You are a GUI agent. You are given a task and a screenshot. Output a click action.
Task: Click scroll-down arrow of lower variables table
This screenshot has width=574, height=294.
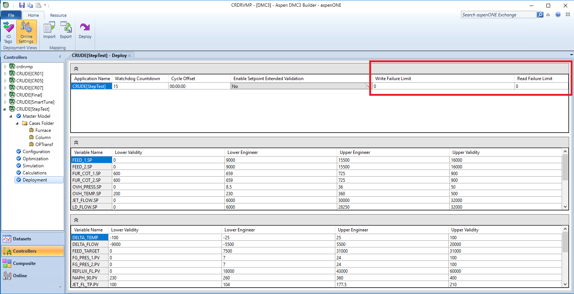pos(565,284)
